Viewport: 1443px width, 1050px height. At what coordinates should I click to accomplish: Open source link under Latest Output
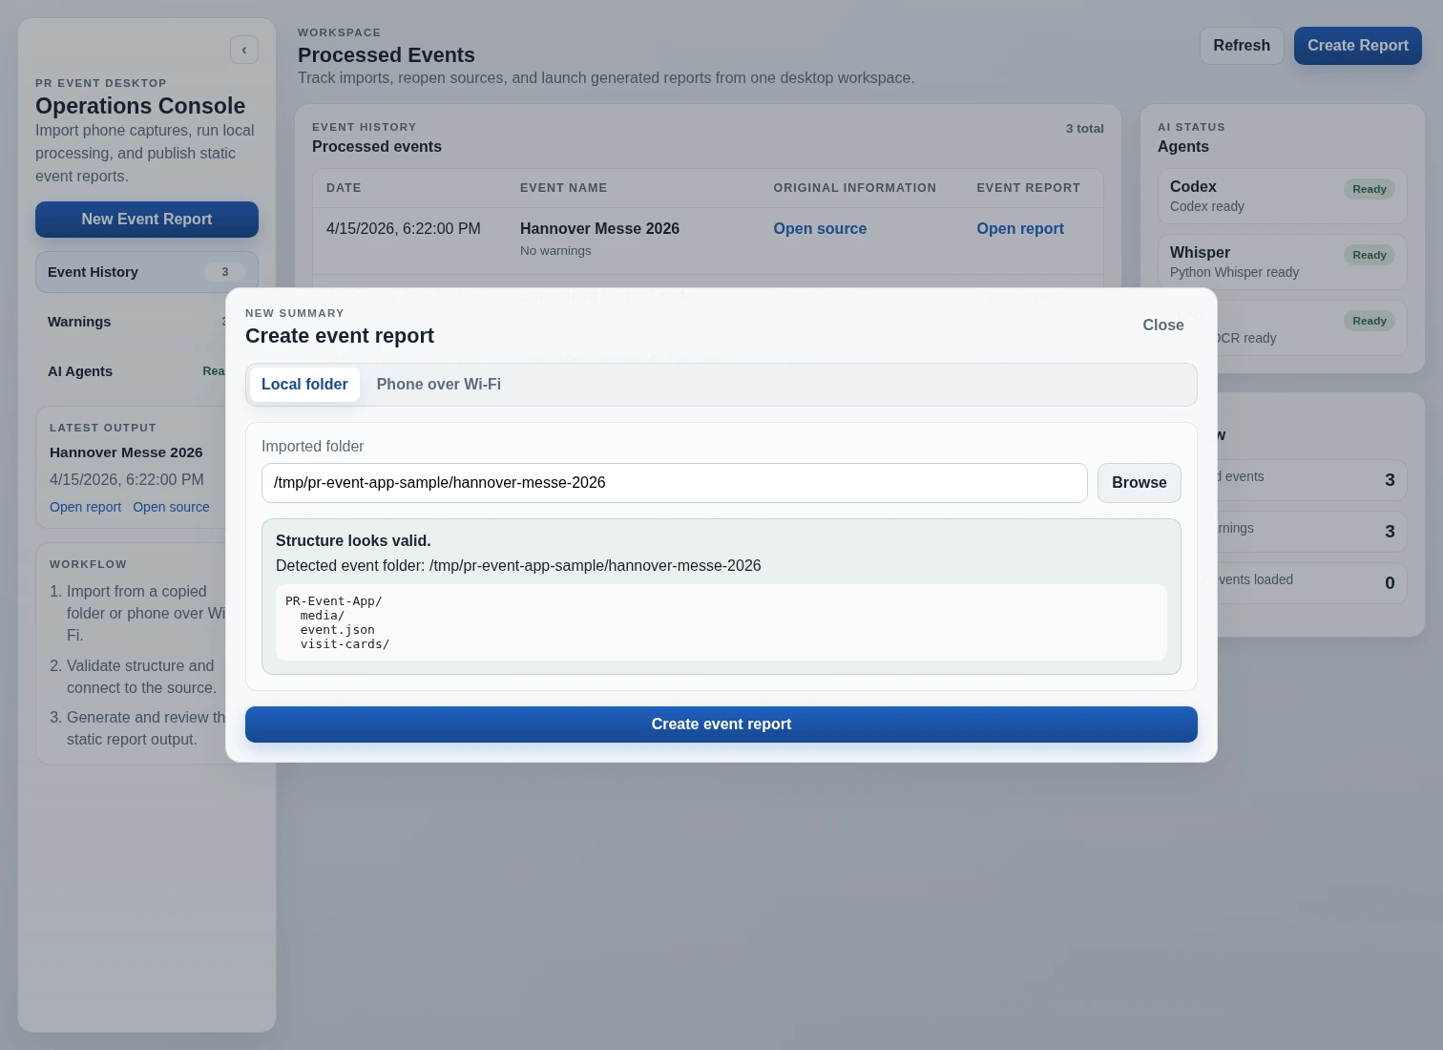171,507
